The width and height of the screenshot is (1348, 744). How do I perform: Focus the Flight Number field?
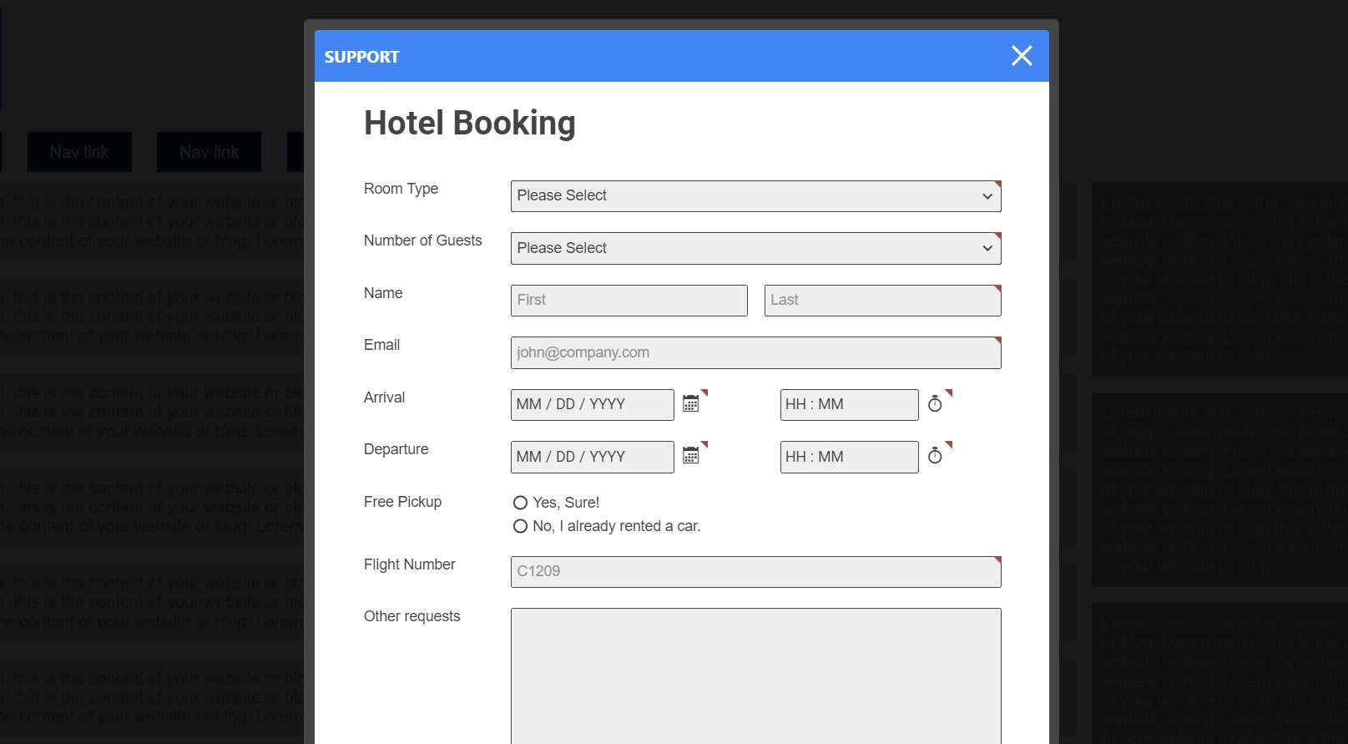tap(755, 572)
